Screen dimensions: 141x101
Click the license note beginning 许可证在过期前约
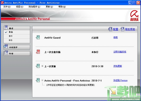pyautogui.click(x=70, y=85)
